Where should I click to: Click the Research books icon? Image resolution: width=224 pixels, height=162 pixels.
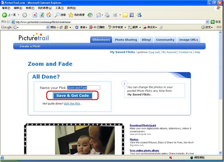pyautogui.click(x=132, y=15)
